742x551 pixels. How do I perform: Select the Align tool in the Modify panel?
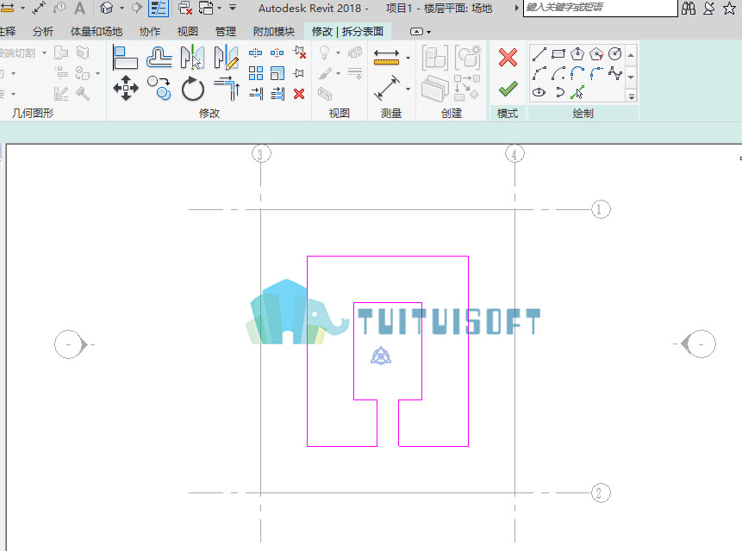[125, 57]
